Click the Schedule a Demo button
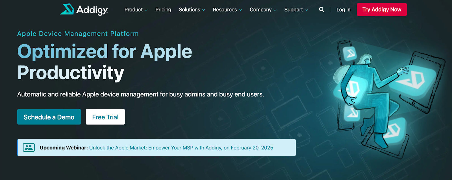Image resolution: width=452 pixels, height=180 pixels. click(x=49, y=117)
